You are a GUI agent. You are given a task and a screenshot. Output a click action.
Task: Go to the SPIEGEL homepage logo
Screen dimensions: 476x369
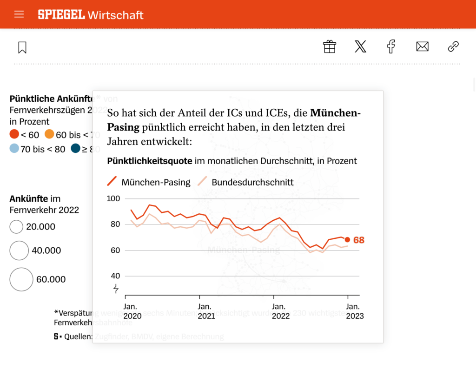click(61, 14)
